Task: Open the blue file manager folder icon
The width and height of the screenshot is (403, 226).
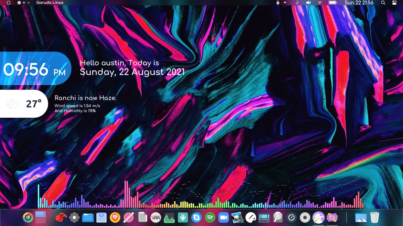Action: 88,218
